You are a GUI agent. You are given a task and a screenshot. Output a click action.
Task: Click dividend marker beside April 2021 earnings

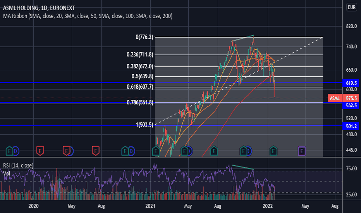[190, 151]
